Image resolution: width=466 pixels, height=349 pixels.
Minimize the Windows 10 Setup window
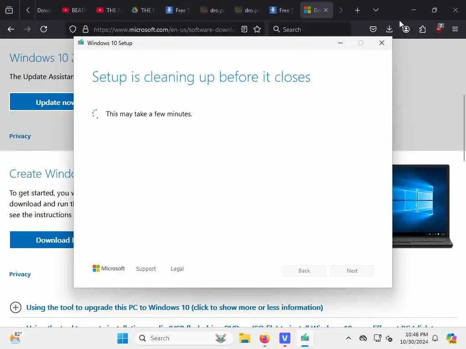(x=340, y=43)
